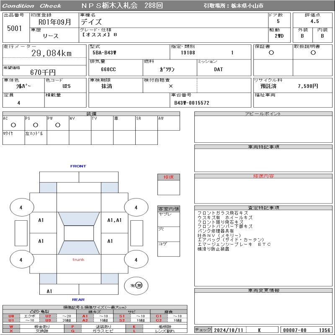335x335 pixels.
Task: Click the note '社外NV（メモリー）'
Action: [x=219, y=235]
